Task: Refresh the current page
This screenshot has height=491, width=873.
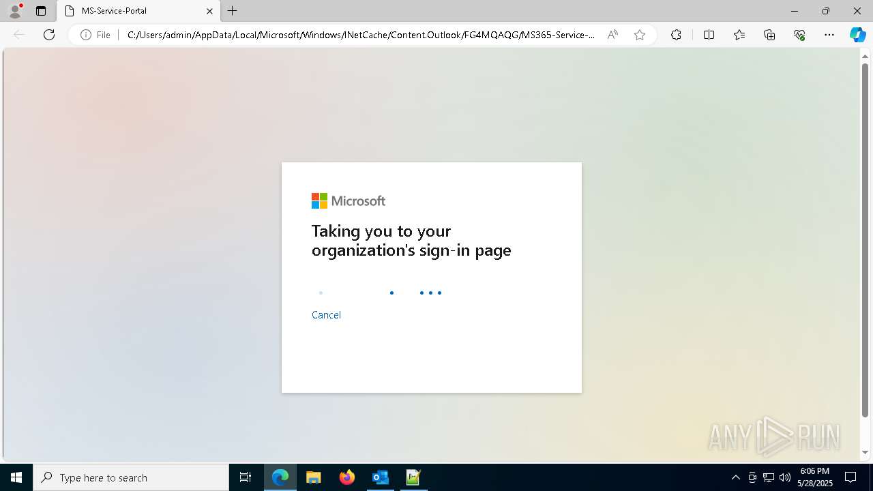Action: [x=49, y=35]
